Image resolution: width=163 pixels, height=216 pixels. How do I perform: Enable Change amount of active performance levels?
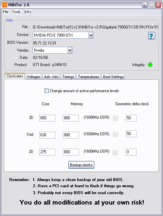(x=46, y=91)
